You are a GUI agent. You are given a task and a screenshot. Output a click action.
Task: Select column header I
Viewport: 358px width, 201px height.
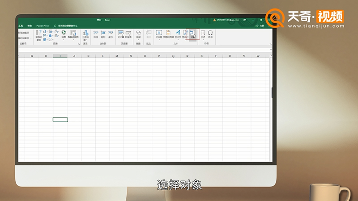(60, 56)
